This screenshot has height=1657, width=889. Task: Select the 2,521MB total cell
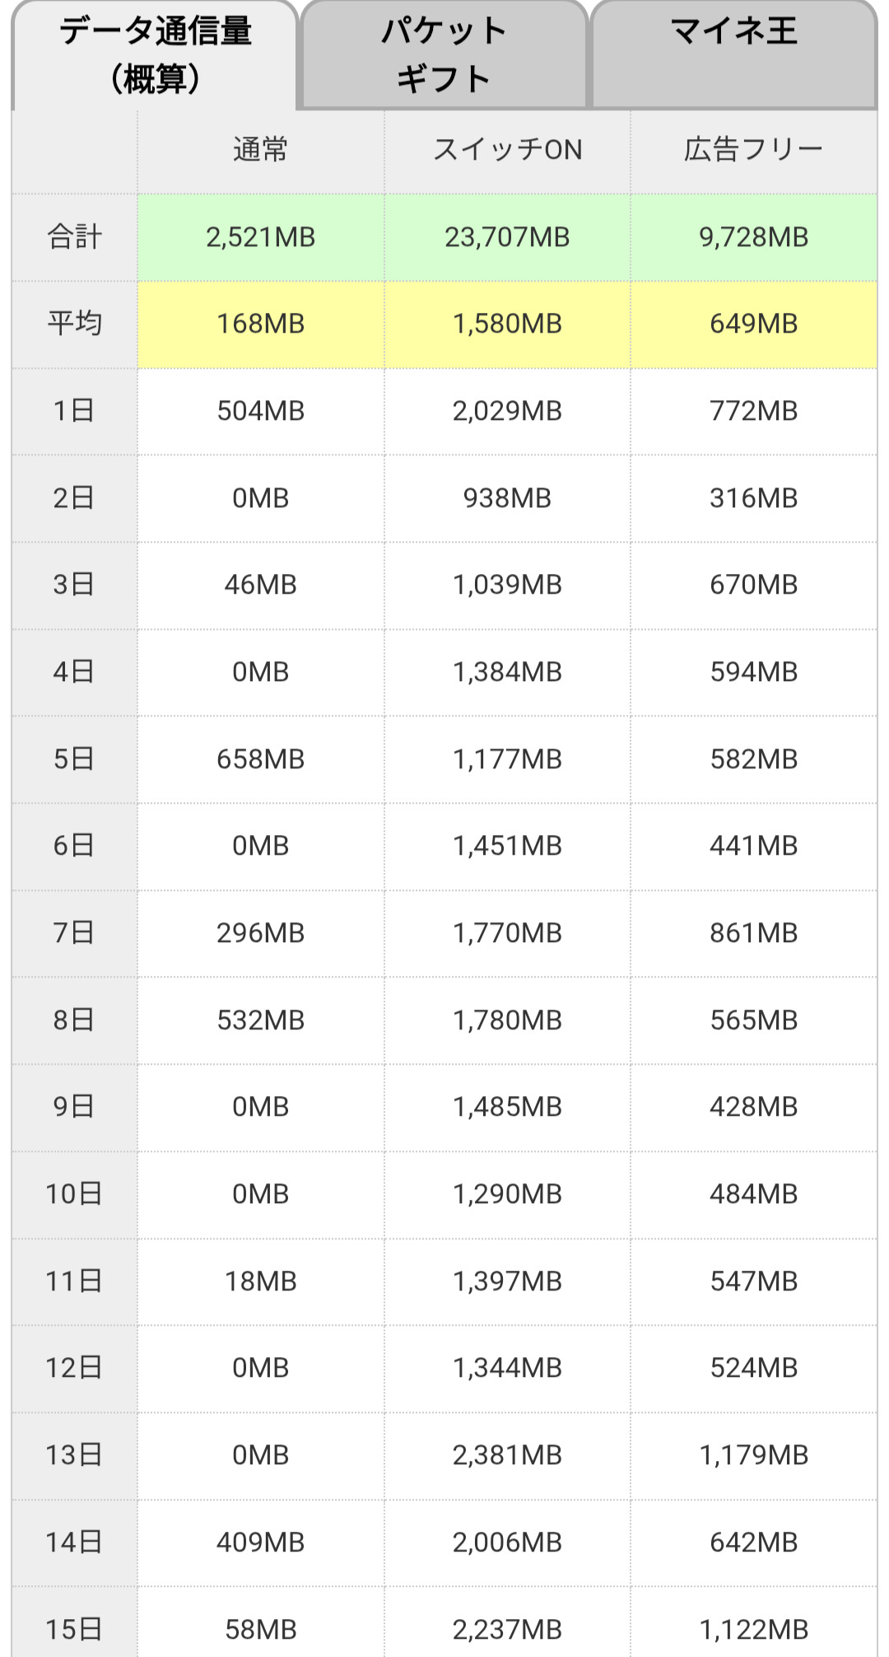tap(260, 237)
